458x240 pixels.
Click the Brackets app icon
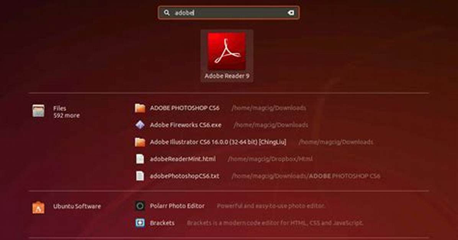pos(140,223)
